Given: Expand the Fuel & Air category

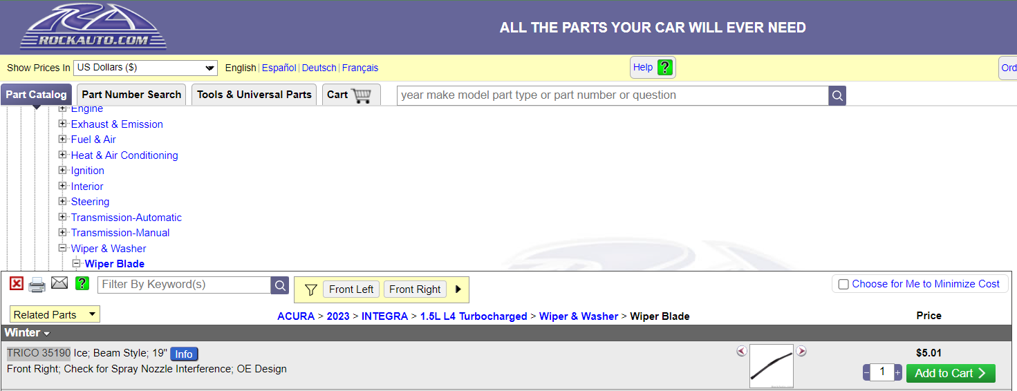Looking at the screenshot, I should [x=63, y=139].
